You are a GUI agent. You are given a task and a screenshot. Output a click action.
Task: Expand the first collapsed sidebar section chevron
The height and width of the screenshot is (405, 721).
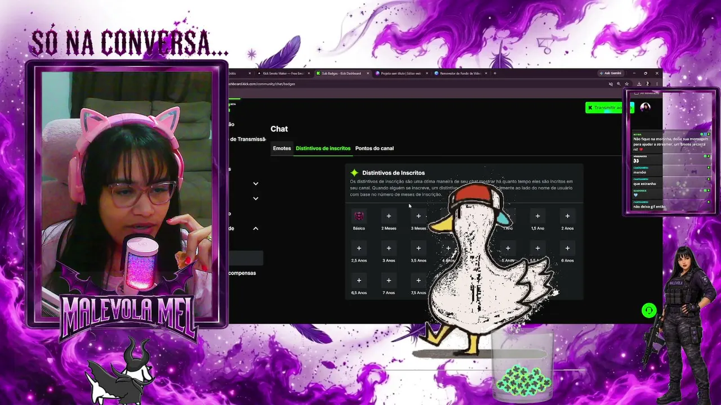[x=256, y=183]
